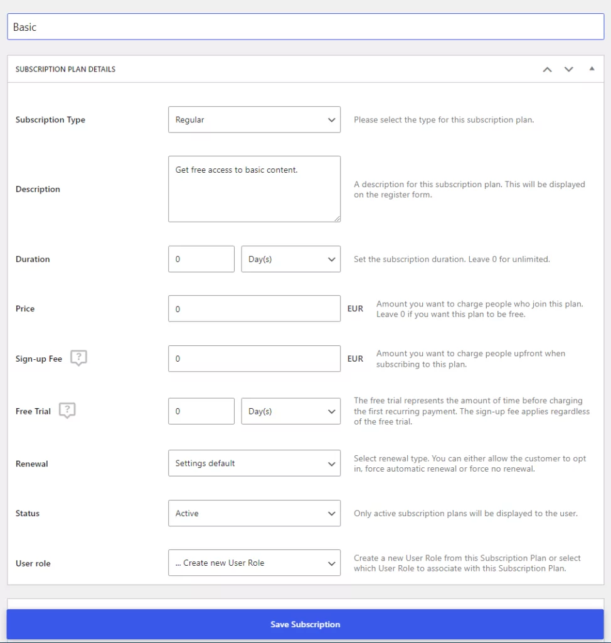Click the Description textarea resize handle
Screen dimensions: 611x643
click(337, 219)
